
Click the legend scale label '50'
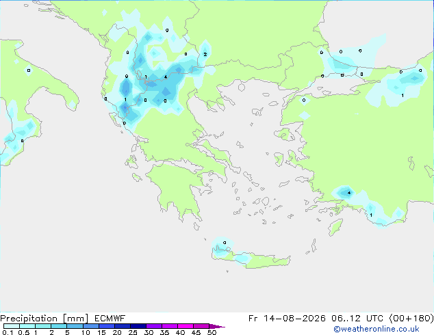pyautogui.click(x=212, y=332)
